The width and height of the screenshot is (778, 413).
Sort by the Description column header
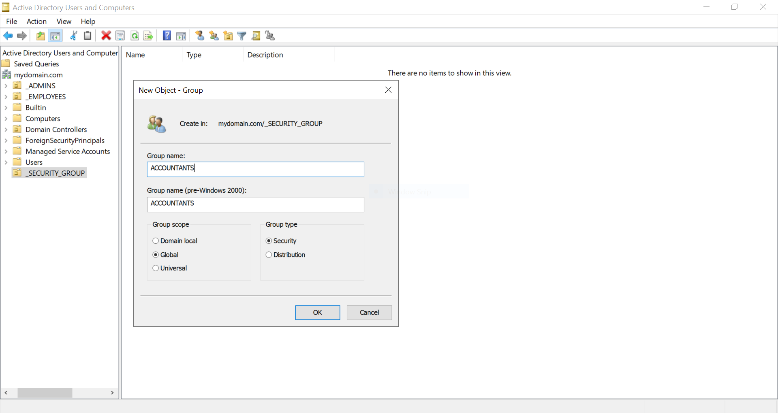pyautogui.click(x=289, y=55)
